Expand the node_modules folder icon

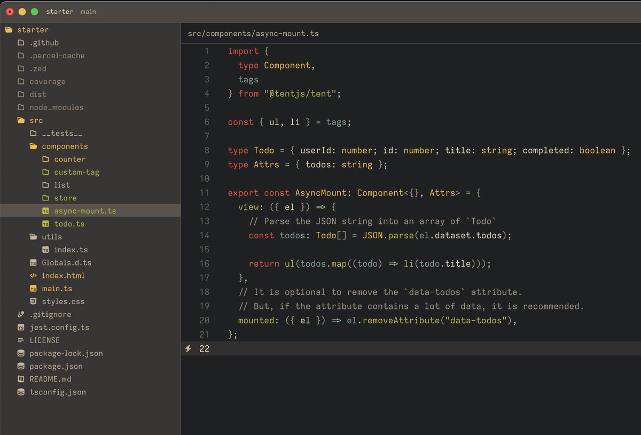tap(21, 107)
